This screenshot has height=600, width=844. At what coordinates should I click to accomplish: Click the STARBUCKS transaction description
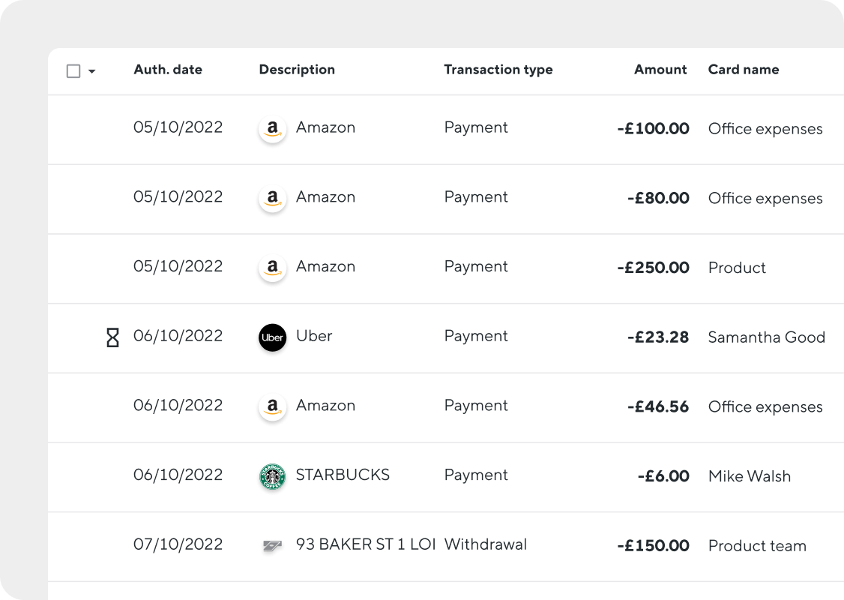[343, 475]
